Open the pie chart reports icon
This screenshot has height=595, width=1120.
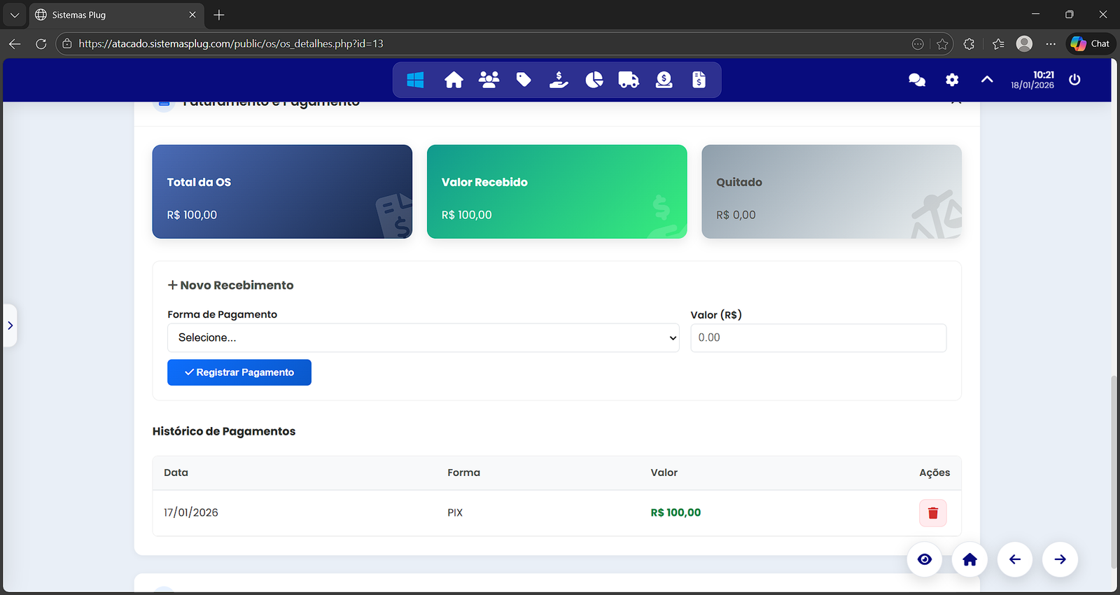594,80
